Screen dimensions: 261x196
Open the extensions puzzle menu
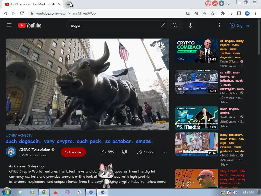click(223, 13)
